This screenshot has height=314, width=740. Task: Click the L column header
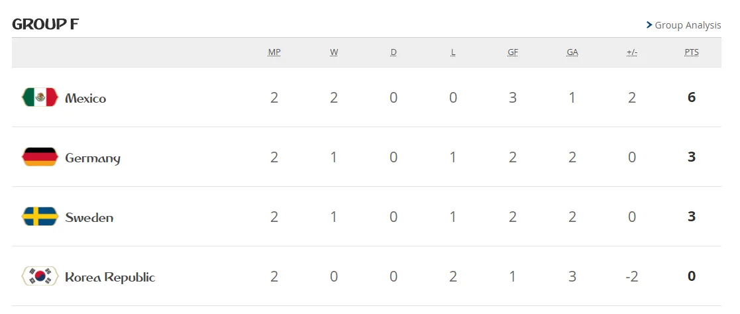click(x=453, y=52)
